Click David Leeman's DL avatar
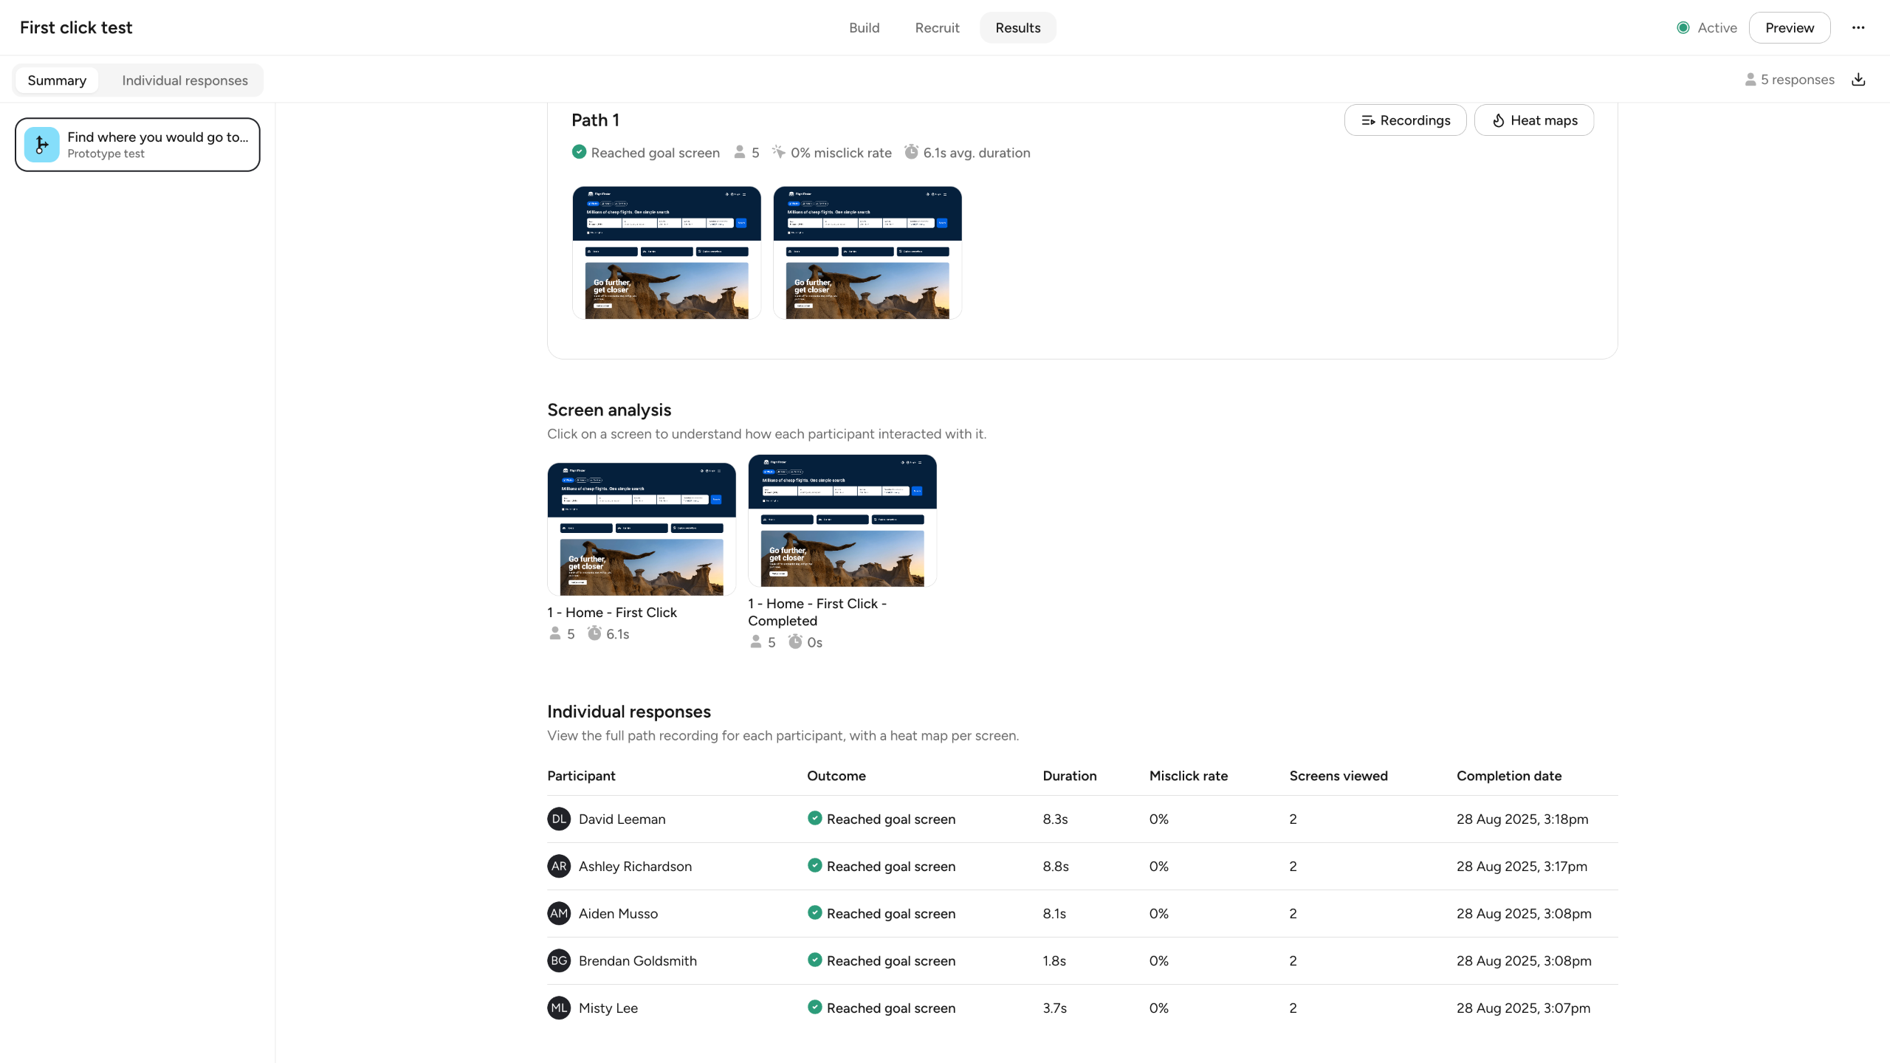Viewport: 1890px width, 1063px height. (x=559, y=819)
